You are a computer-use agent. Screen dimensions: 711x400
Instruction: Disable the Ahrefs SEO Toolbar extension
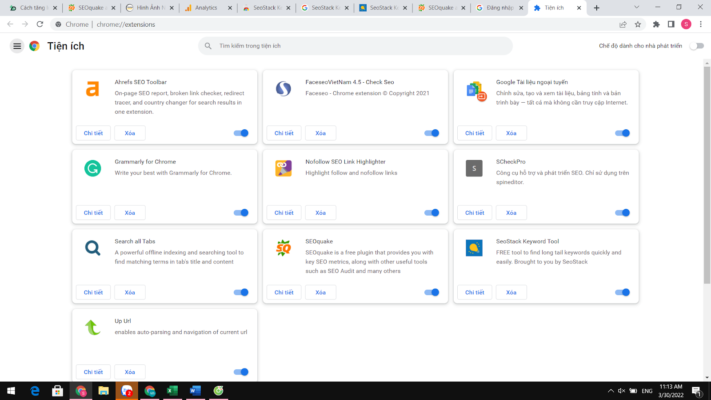[241, 133]
